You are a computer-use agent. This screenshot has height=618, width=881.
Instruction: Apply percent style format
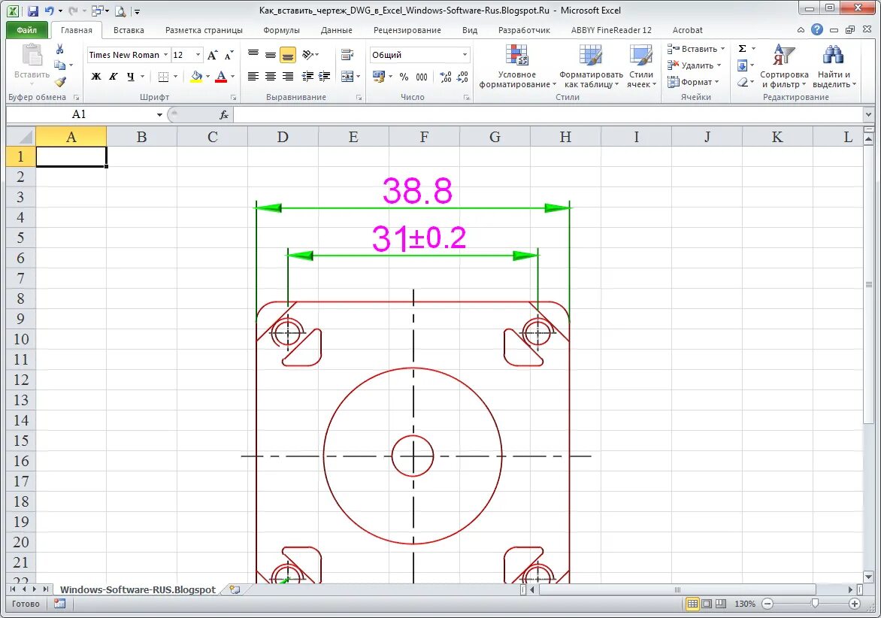point(404,77)
